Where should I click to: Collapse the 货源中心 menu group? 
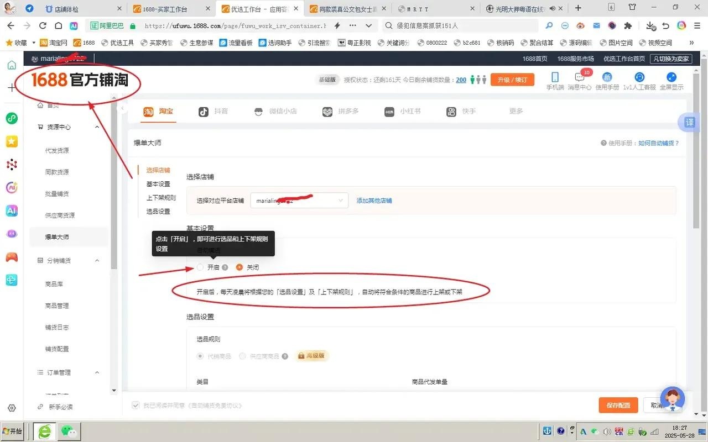[x=97, y=127]
